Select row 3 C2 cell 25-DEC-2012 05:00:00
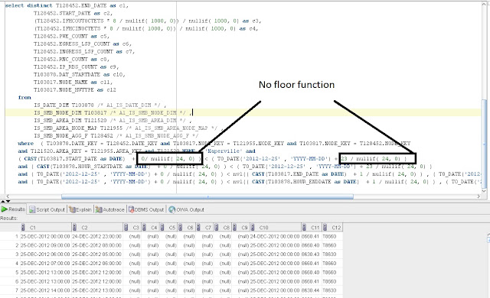490x298 pixels. pyautogui.click(x=97, y=254)
